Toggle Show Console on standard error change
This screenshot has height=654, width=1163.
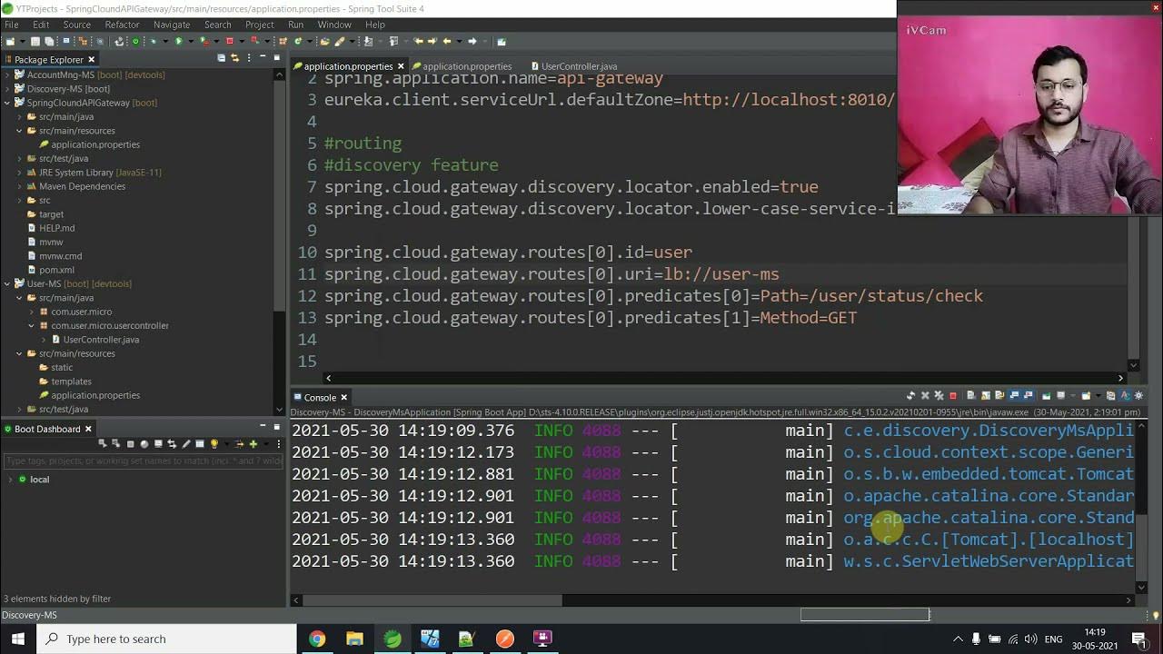(1028, 396)
